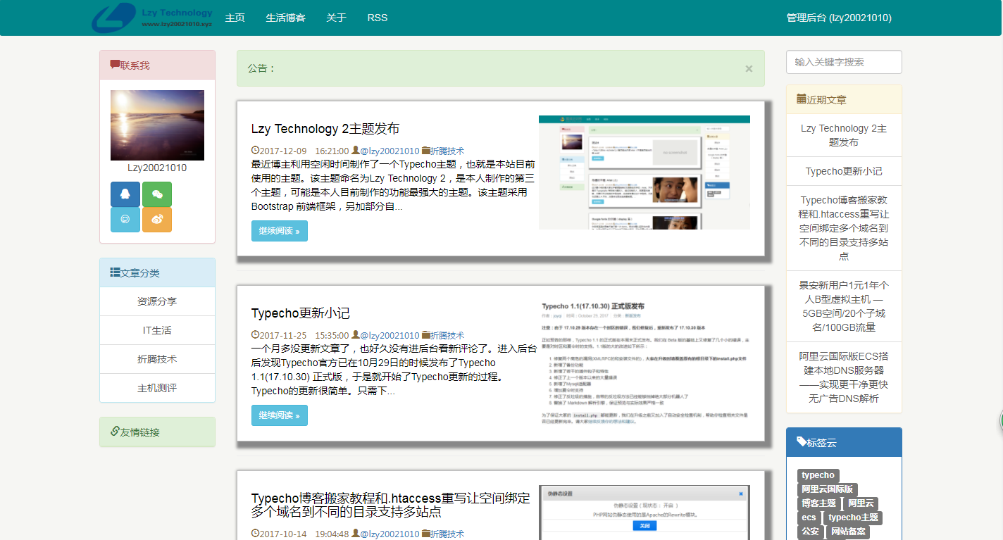Click author @lzy20021010 on the 2017-12-09 post
The width and height of the screenshot is (1003, 540).
[390, 151]
